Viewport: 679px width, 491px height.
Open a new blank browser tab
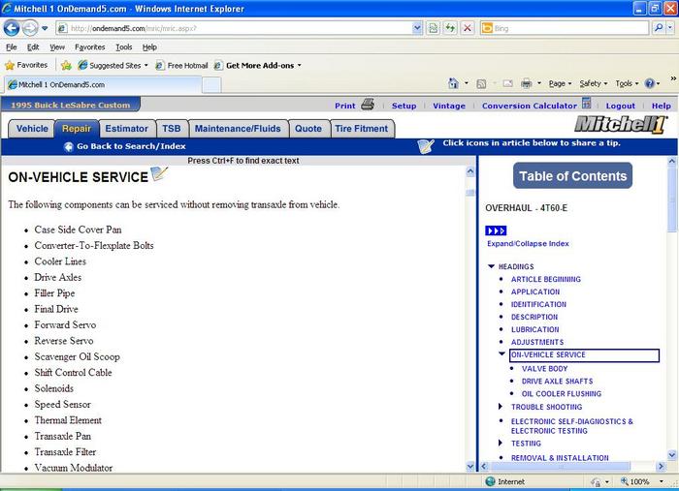[x=211, y=84]
